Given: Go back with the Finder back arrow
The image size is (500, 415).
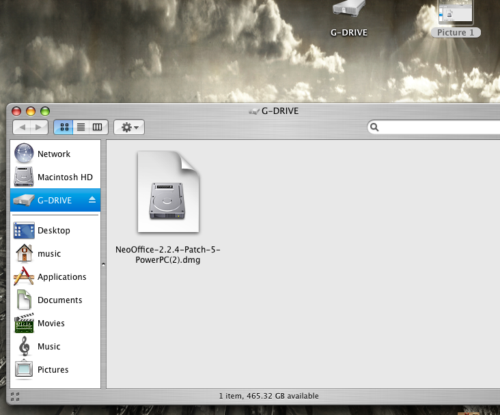Looking at the screenshot, I should click(x=22, y=128).
